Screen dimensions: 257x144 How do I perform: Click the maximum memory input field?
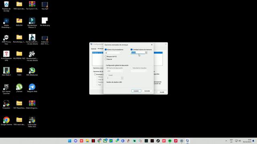point(138,52)
